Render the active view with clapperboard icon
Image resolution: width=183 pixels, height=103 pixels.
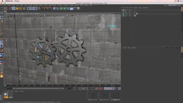tap(43, 8)
